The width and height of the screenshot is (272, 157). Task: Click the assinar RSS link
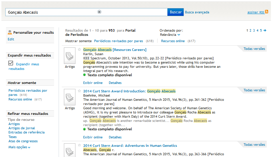pos(256,12)
